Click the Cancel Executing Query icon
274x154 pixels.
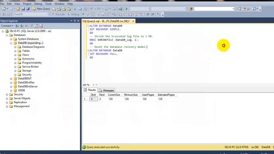point(83,14)
